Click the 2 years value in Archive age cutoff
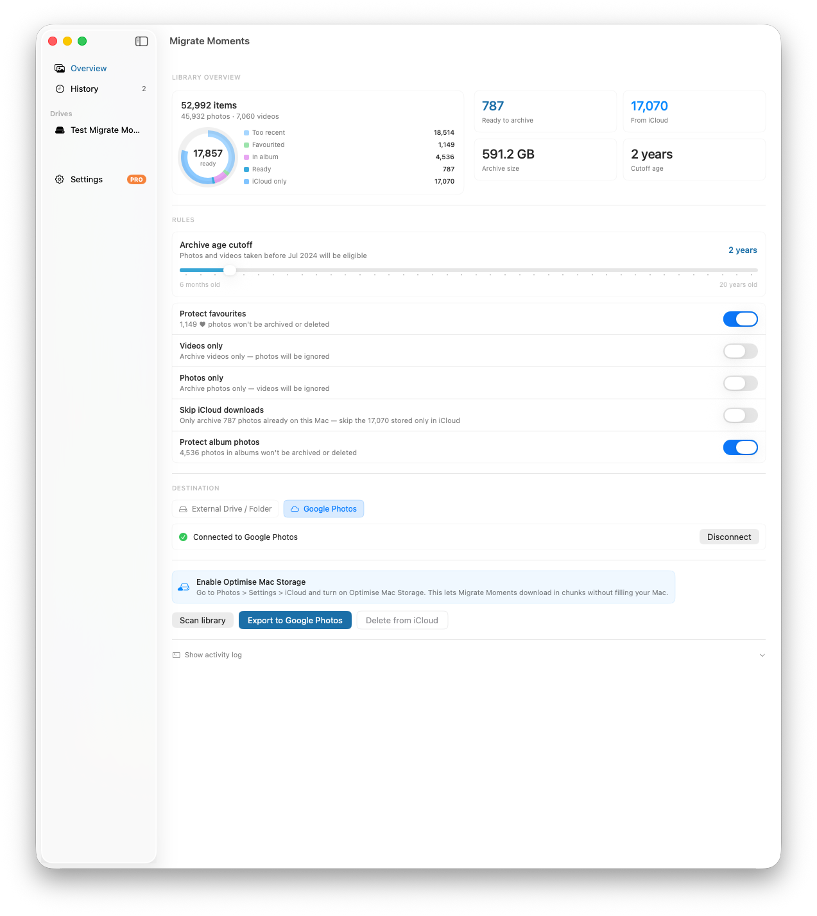The image size is (817, 916). pos(743,250)
